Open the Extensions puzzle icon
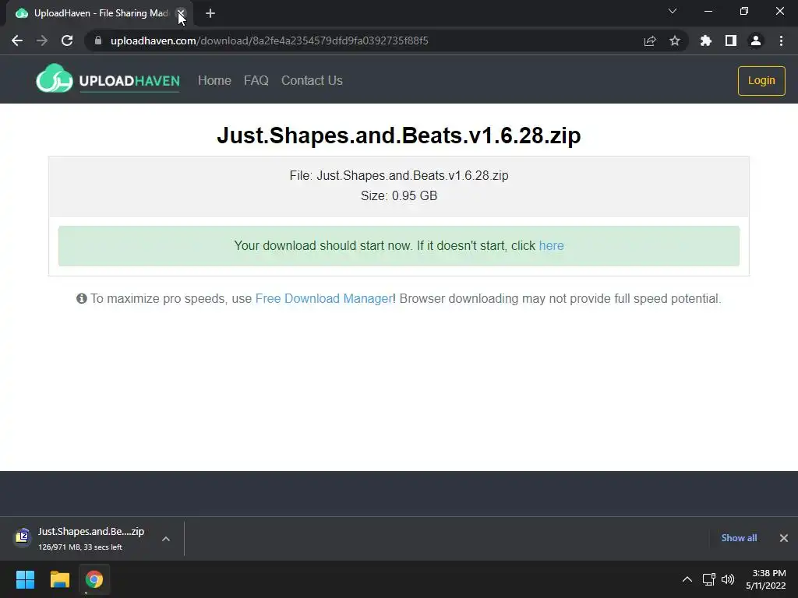The image size is (798, 598). [x=706, y=40]
